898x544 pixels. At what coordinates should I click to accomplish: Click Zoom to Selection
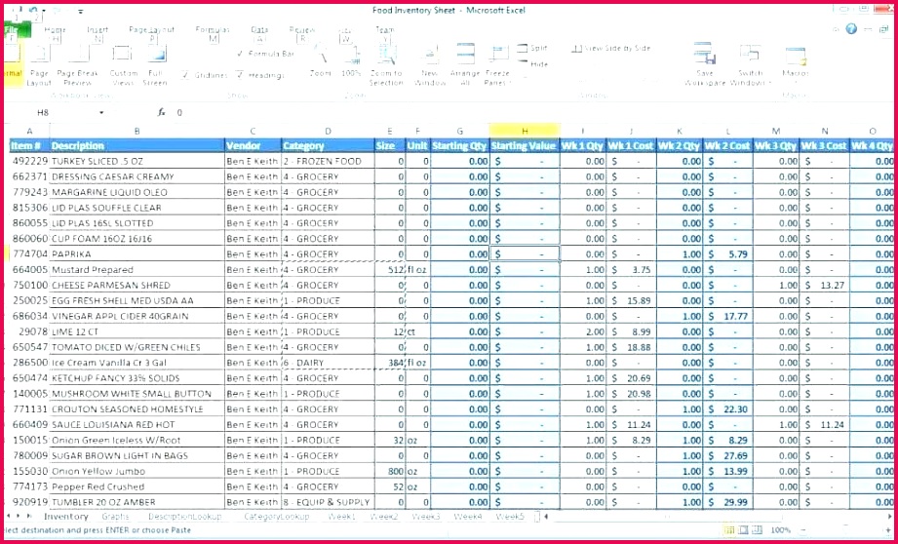point(386,64)
